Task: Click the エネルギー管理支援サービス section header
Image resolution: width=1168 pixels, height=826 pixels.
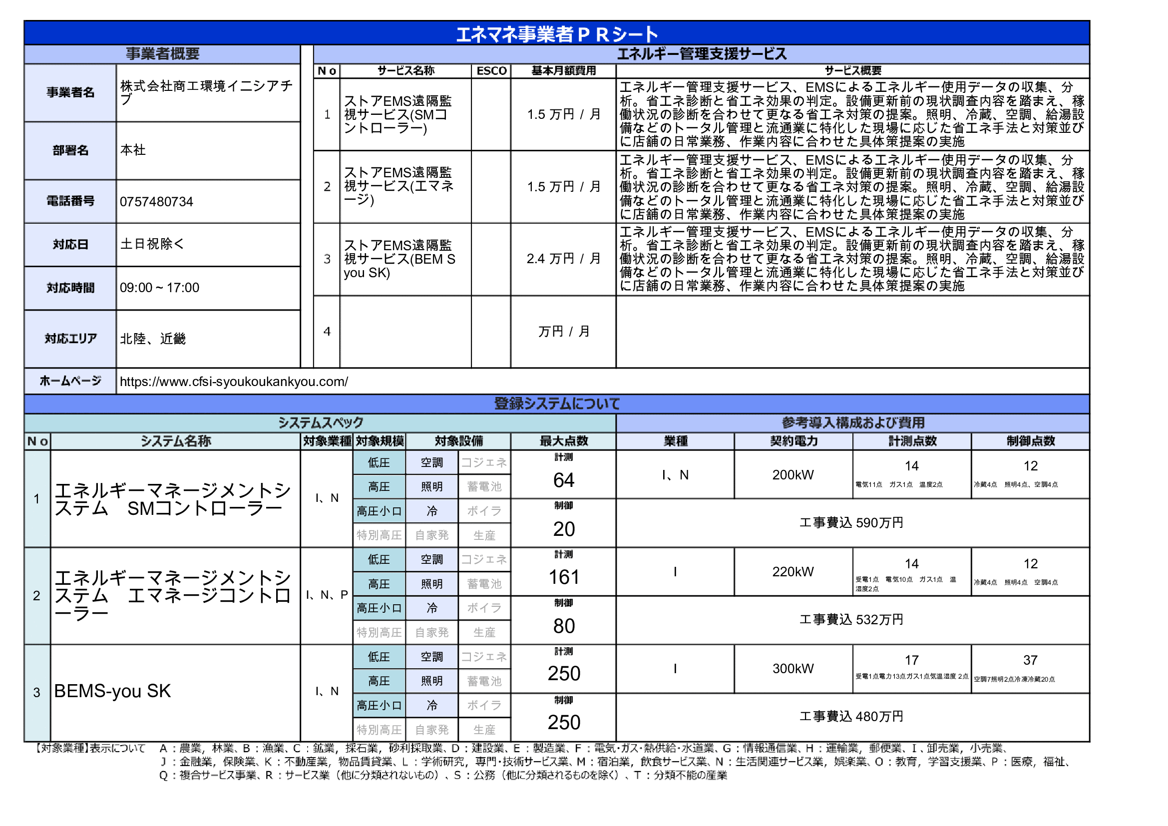Action: pos(702,54)
